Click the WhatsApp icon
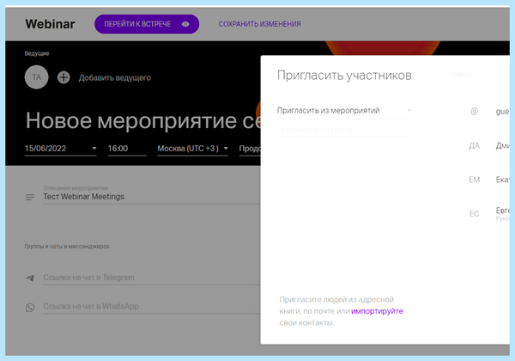 30,308
